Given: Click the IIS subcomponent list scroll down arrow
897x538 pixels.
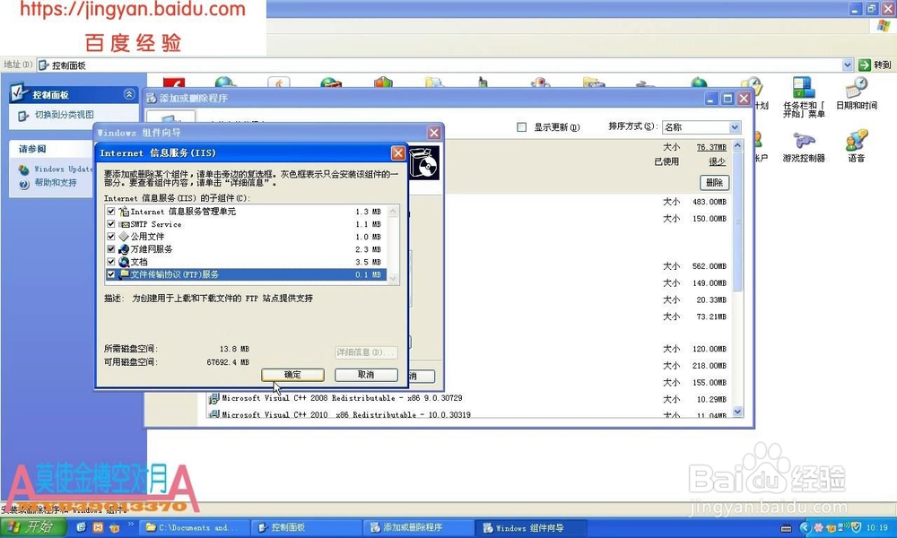Looking at the screenshot, I should point(393,279).
